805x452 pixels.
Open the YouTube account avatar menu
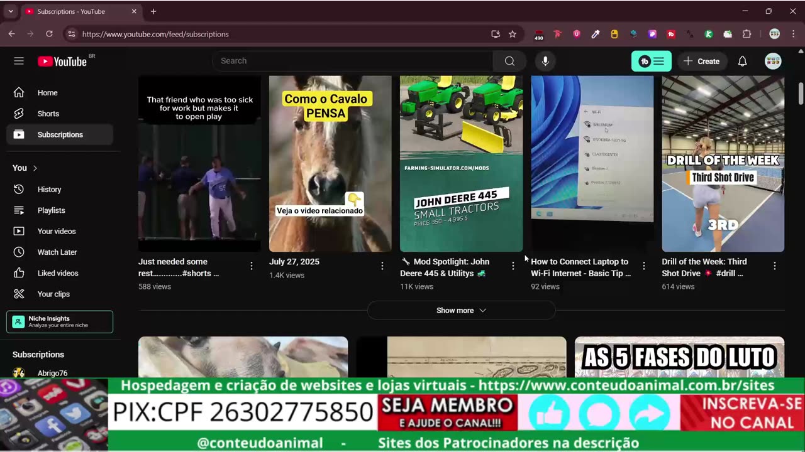773,61
